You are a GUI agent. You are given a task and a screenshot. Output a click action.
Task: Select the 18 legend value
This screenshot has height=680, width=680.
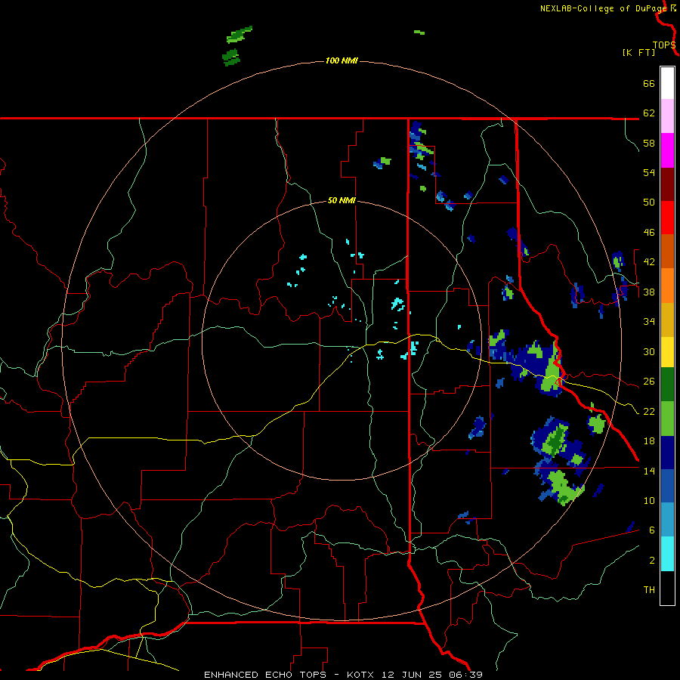pyautogui.click(x=649, y=441)
